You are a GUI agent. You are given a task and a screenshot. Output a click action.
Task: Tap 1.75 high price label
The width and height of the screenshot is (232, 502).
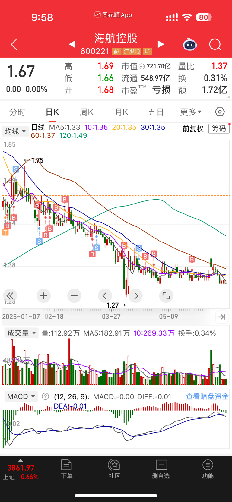pyautogui.click(x=34, y=160)
